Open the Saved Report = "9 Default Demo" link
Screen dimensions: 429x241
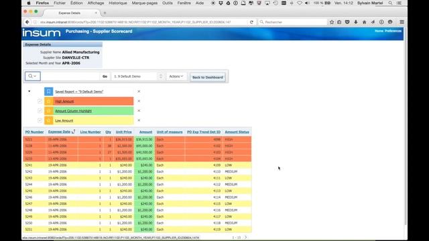(79, 92)
